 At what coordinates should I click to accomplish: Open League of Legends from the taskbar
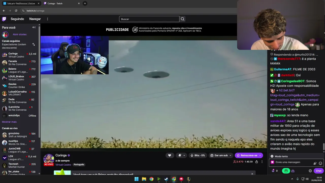click(189, 179)
